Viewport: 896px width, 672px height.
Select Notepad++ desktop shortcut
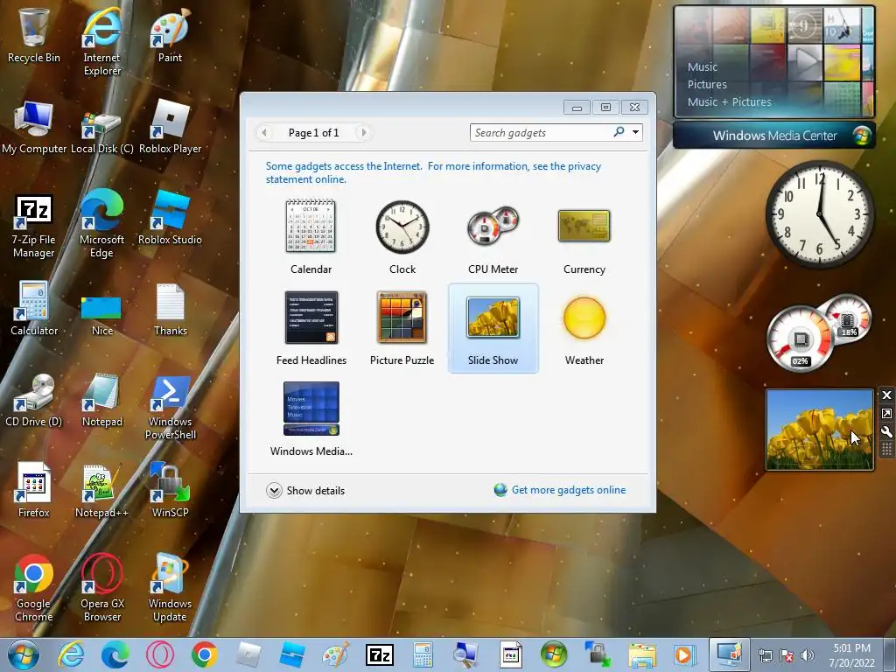101,490
